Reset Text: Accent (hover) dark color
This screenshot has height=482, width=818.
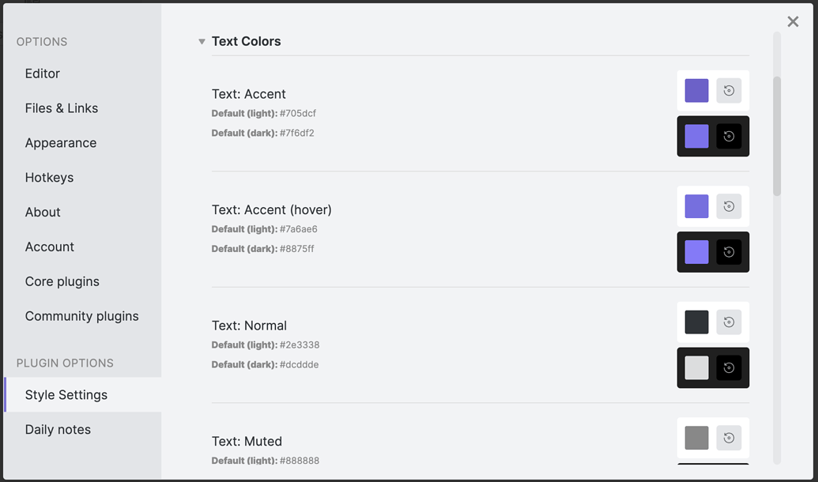click(x=729, y=252)
